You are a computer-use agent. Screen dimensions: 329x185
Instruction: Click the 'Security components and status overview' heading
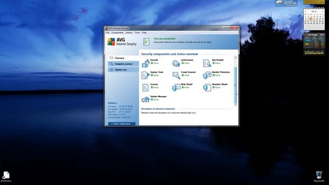click(169, 54)
